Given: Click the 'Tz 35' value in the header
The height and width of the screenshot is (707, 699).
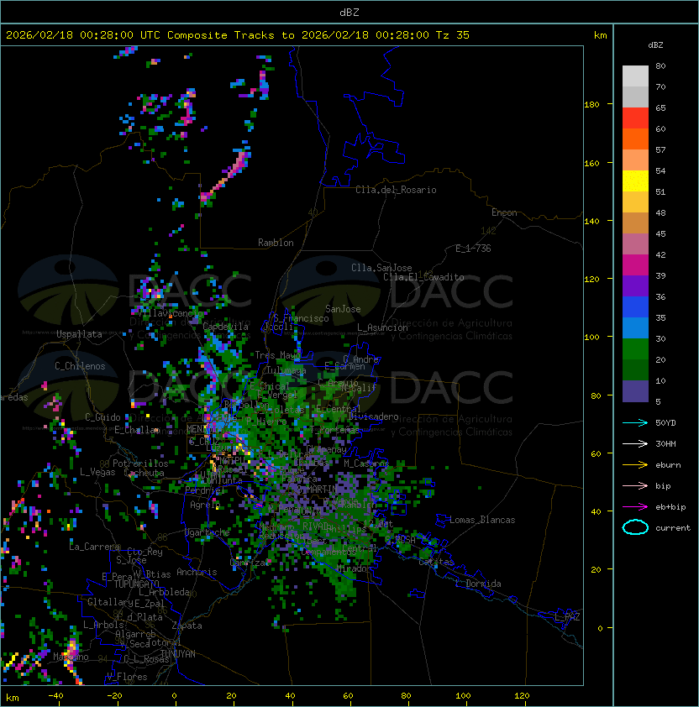Looking at the screenshot, I should 453,35.
